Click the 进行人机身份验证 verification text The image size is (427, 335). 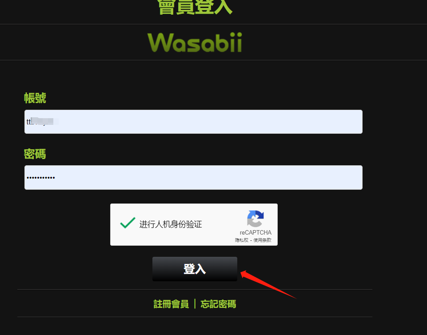point(171,224)
